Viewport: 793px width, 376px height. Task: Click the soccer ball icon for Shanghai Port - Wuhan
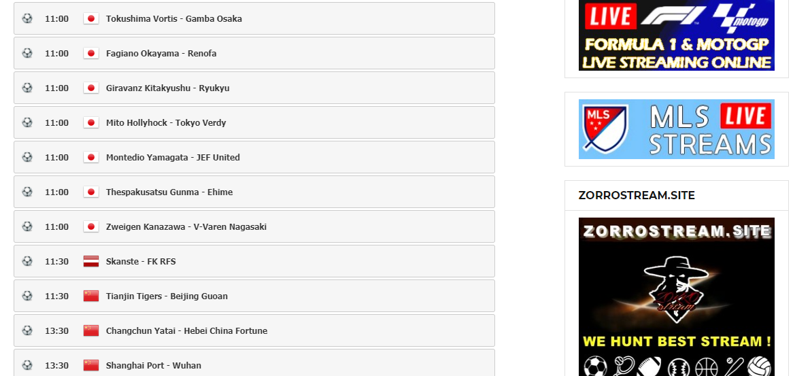click(x=27, y=365)
